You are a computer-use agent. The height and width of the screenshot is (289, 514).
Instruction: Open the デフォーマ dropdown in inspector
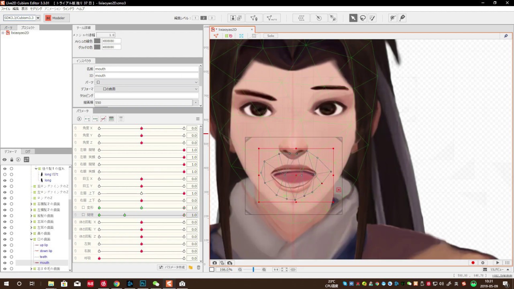coord(147,89)
